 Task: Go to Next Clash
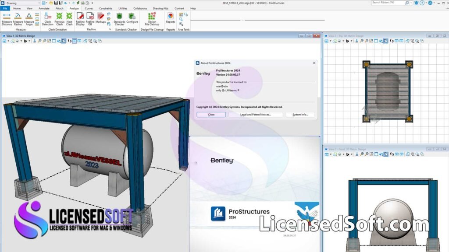point(69,19)
